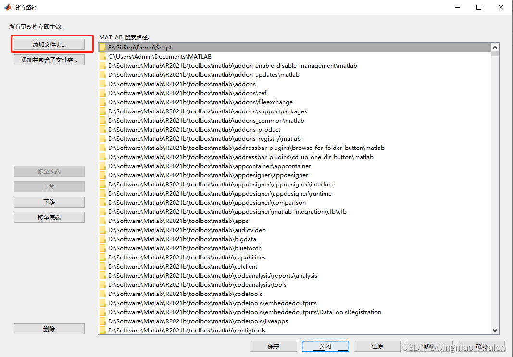Select path text appdesigner\appdesigner ending row

(208, 175)
